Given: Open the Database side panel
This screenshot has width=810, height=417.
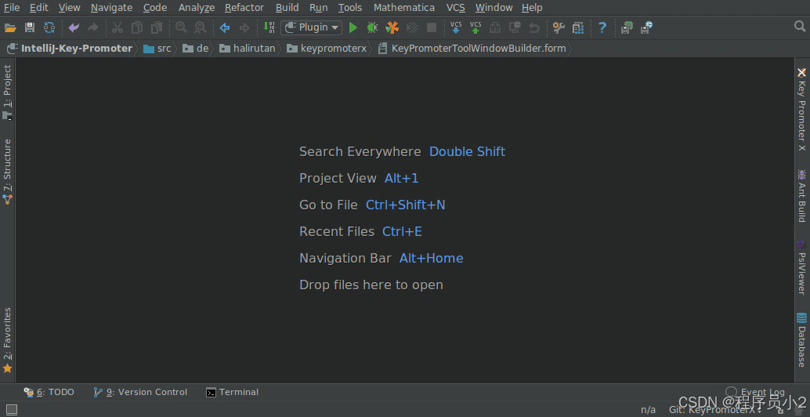Looking at the screenshot, I should tap(801, 339).
